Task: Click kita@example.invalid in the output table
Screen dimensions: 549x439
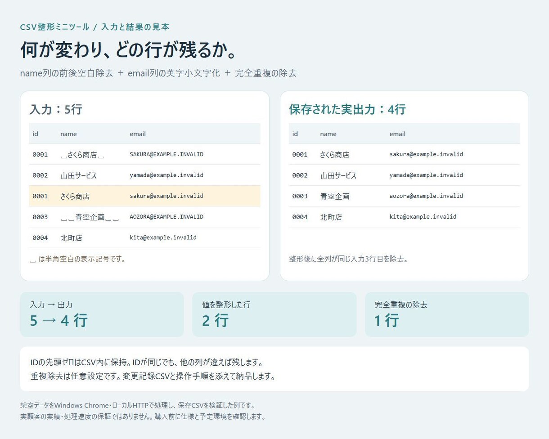Action: [x=423, y=216]
